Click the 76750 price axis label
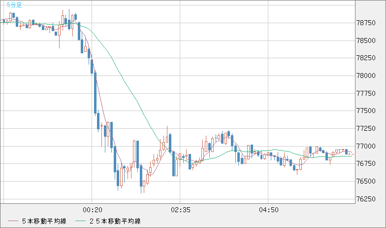 coord(366,164)
